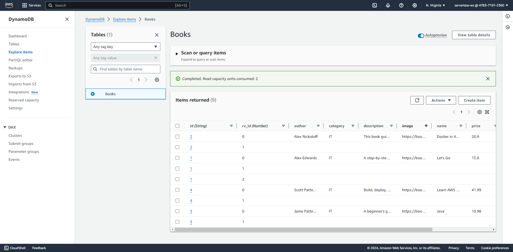Follow the DynamoDB breadcrumb link

[x=95, y=19]
